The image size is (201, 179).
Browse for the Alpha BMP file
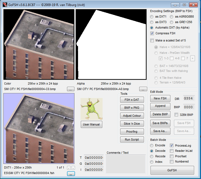[x=143, y=89]
